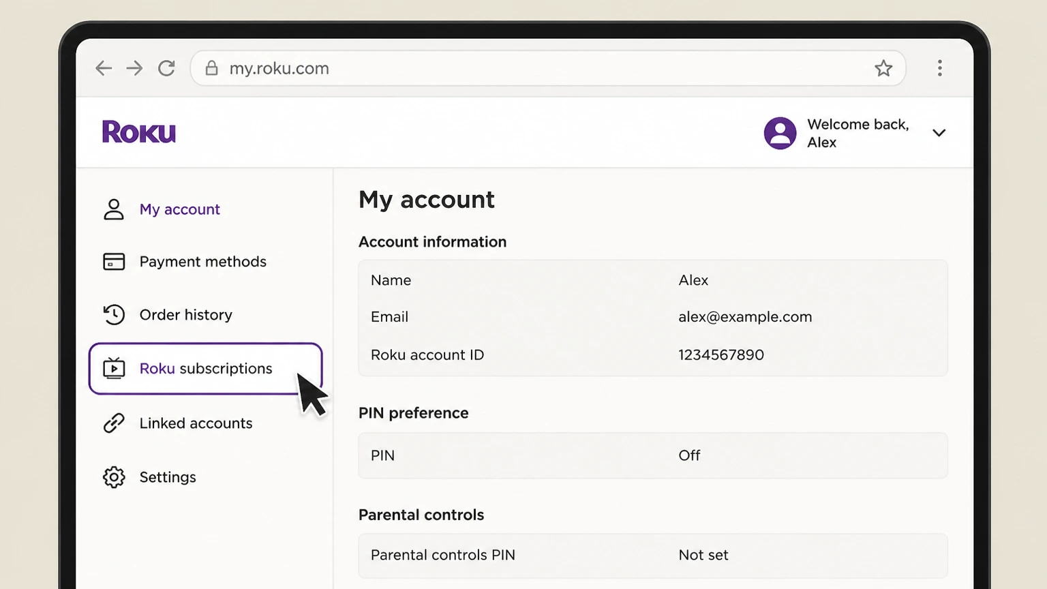This screenshot has width=1047, height=589.
Task: Click the Email label
Action: [389, 317]
